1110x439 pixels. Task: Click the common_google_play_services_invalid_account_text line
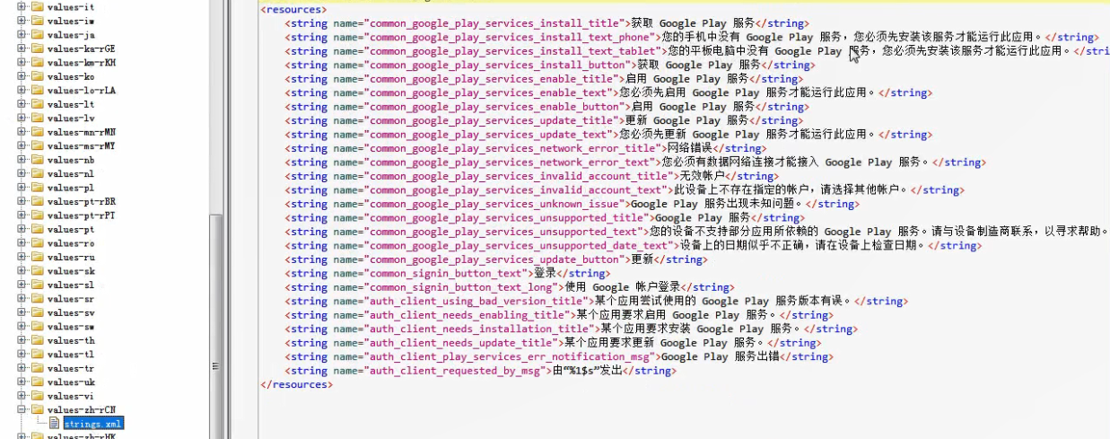click(x=623, y=190)
